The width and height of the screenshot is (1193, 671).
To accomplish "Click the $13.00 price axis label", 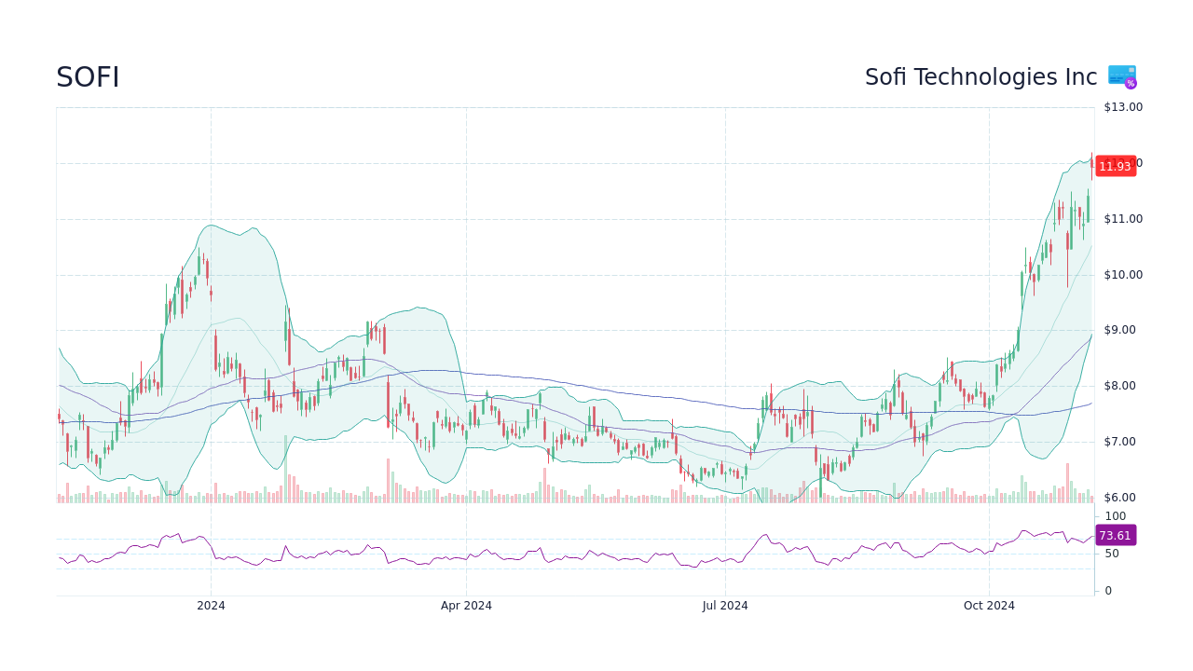I will 1123,107.
